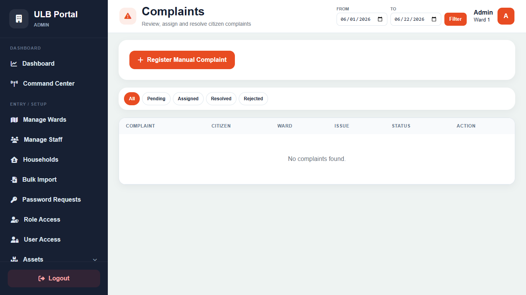Go to Command Center

[54, 84]
